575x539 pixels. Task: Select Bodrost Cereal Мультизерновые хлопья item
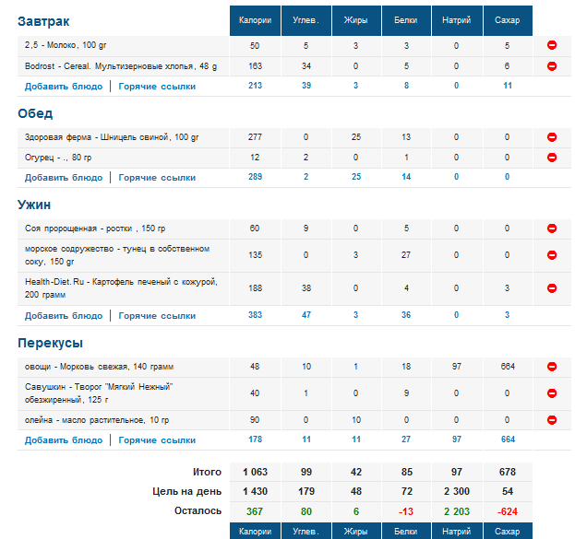click(x=121, y=66)
